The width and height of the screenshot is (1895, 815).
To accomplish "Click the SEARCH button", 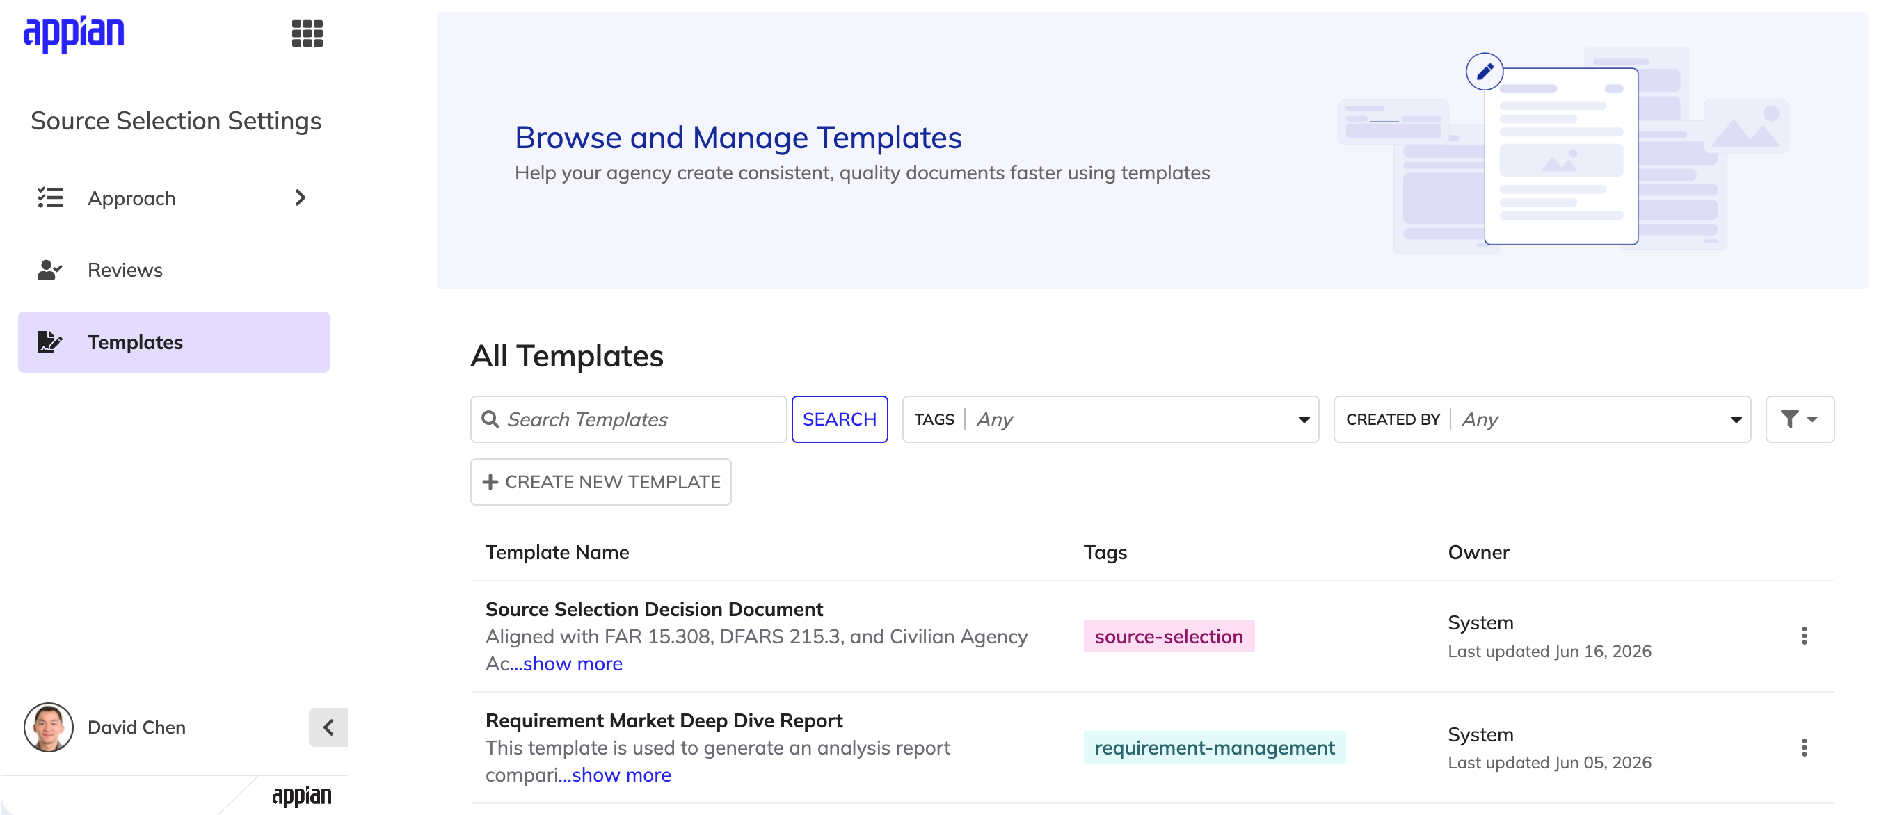I will pos(840,419).
